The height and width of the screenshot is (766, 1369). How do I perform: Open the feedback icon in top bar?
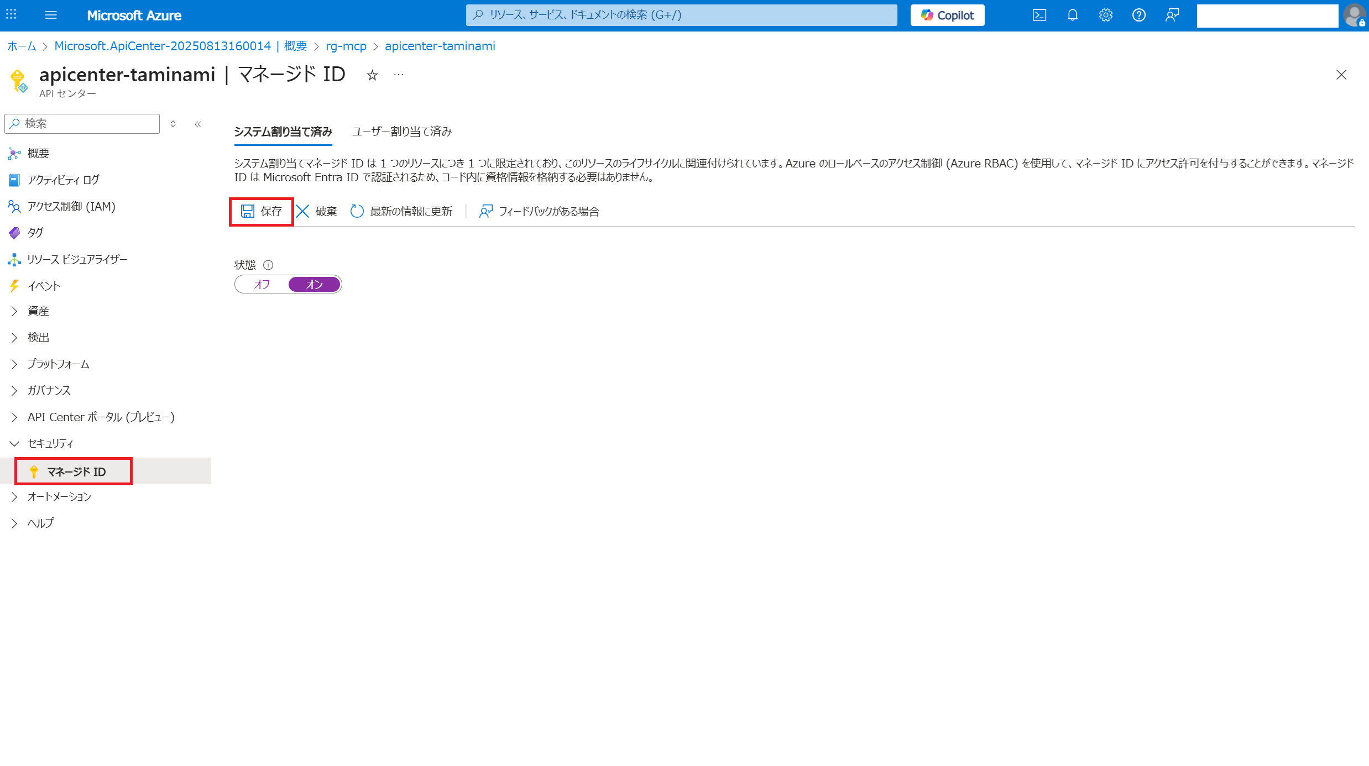click(x=1172, y=15)
